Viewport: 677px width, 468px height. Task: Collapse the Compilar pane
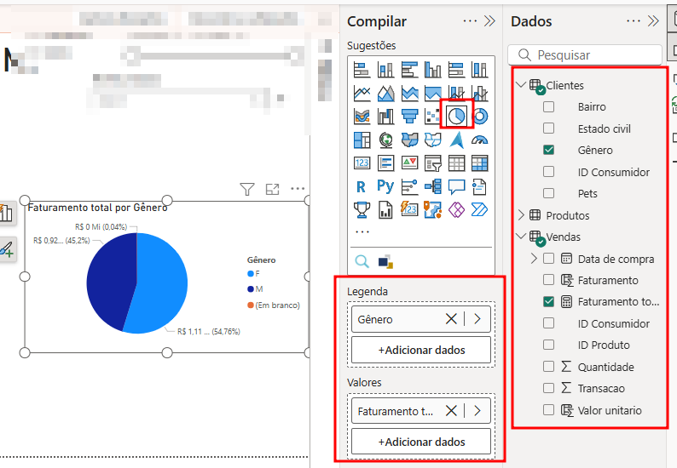pyautogui.click(x=489, y=21)
